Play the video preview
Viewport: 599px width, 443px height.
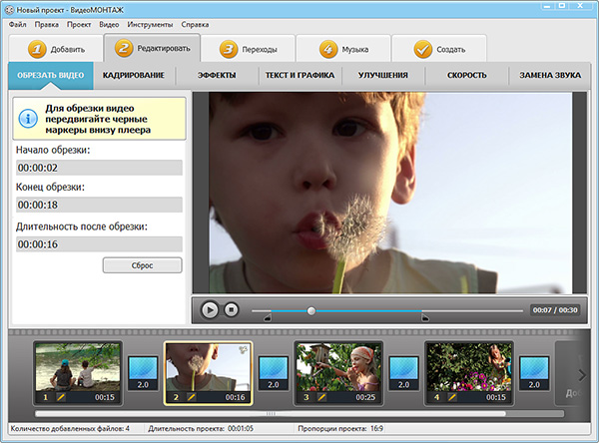coord(210,309)
